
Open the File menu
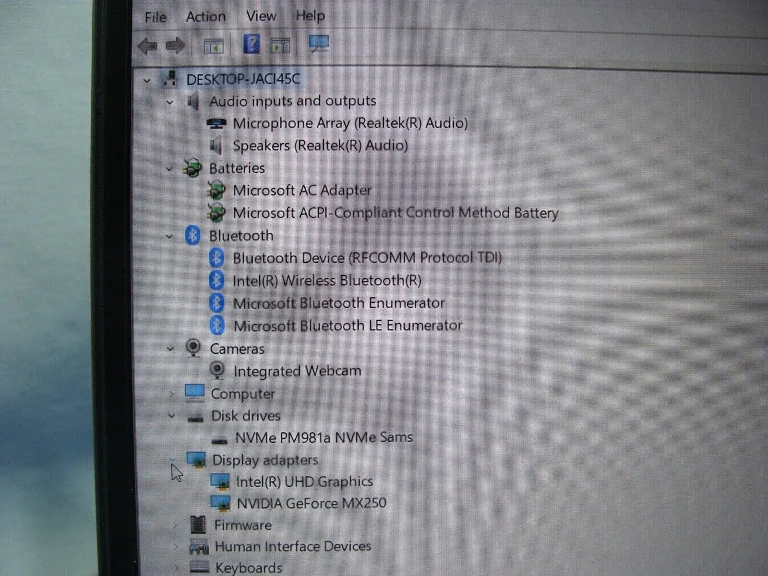point(155,17)
